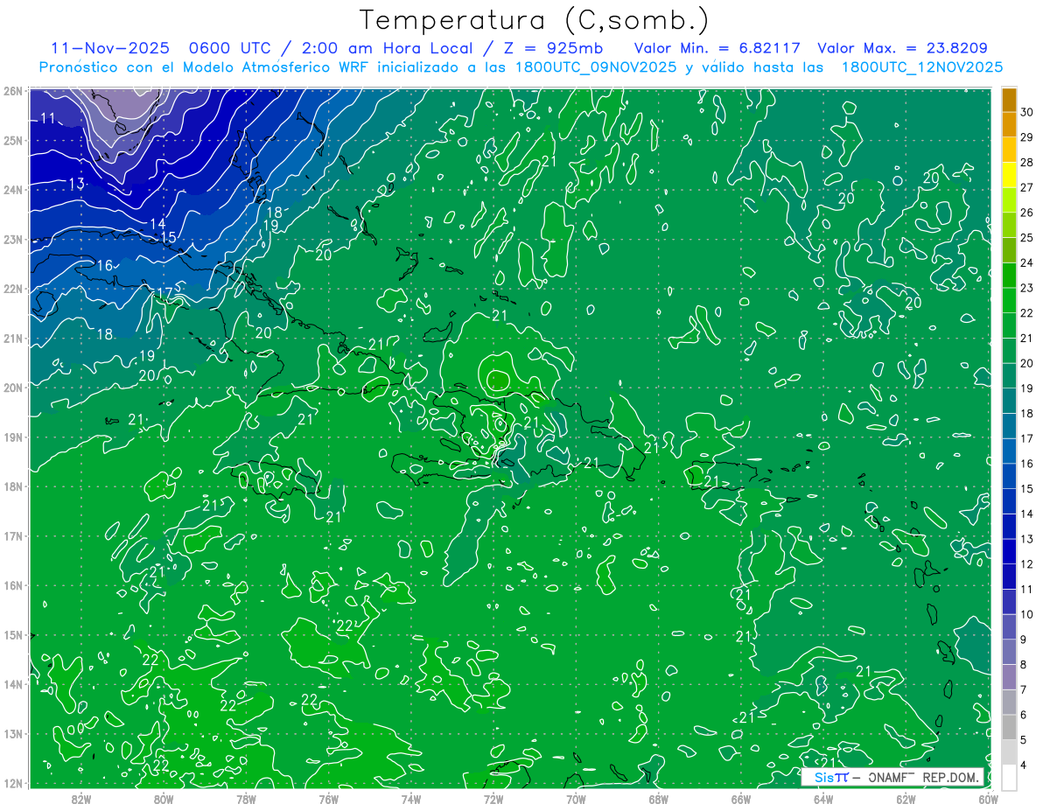Click the 11 contour label on the map
The height and width of the screenshot is (811, 1050).
pyautogui.click(x=49, y=118)
